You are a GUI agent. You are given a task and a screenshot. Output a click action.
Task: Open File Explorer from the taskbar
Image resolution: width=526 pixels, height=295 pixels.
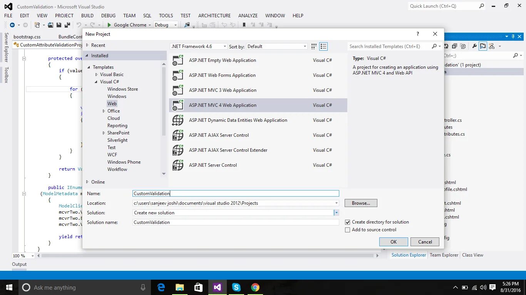(180, 287)
